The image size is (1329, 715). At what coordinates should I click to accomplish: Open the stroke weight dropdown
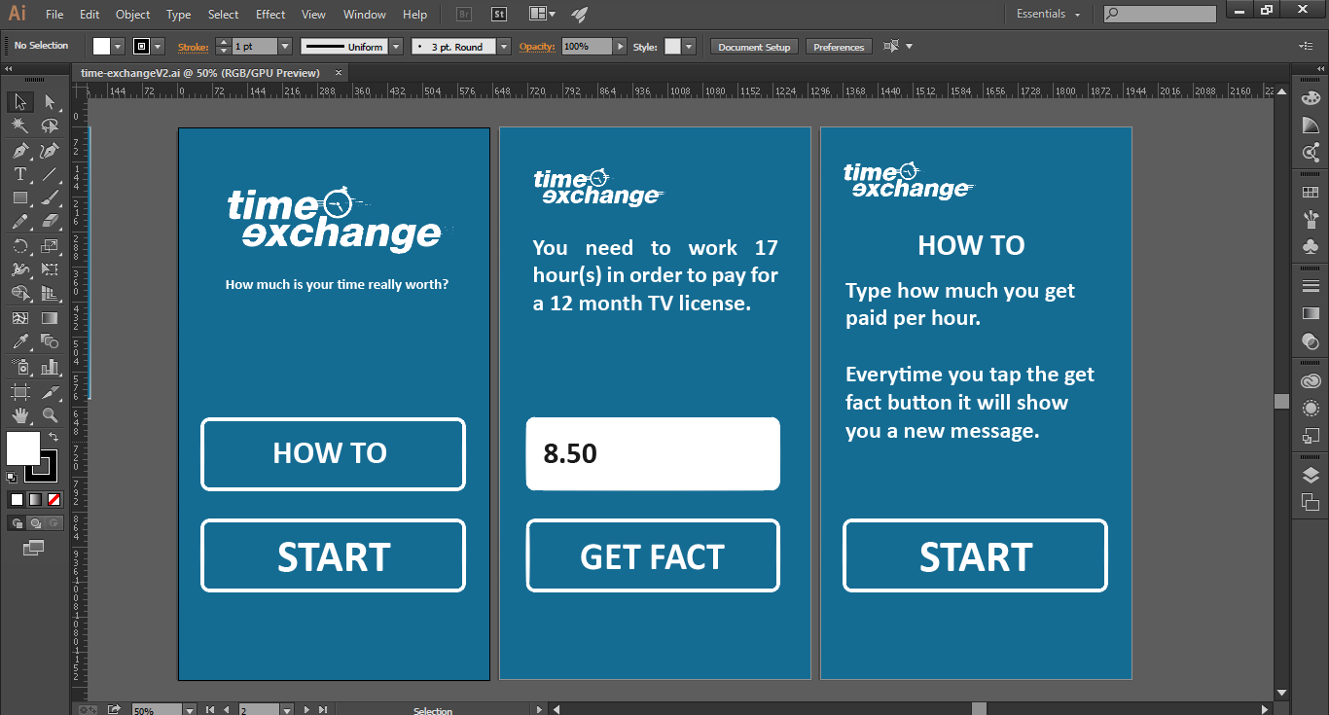(285, 47)
